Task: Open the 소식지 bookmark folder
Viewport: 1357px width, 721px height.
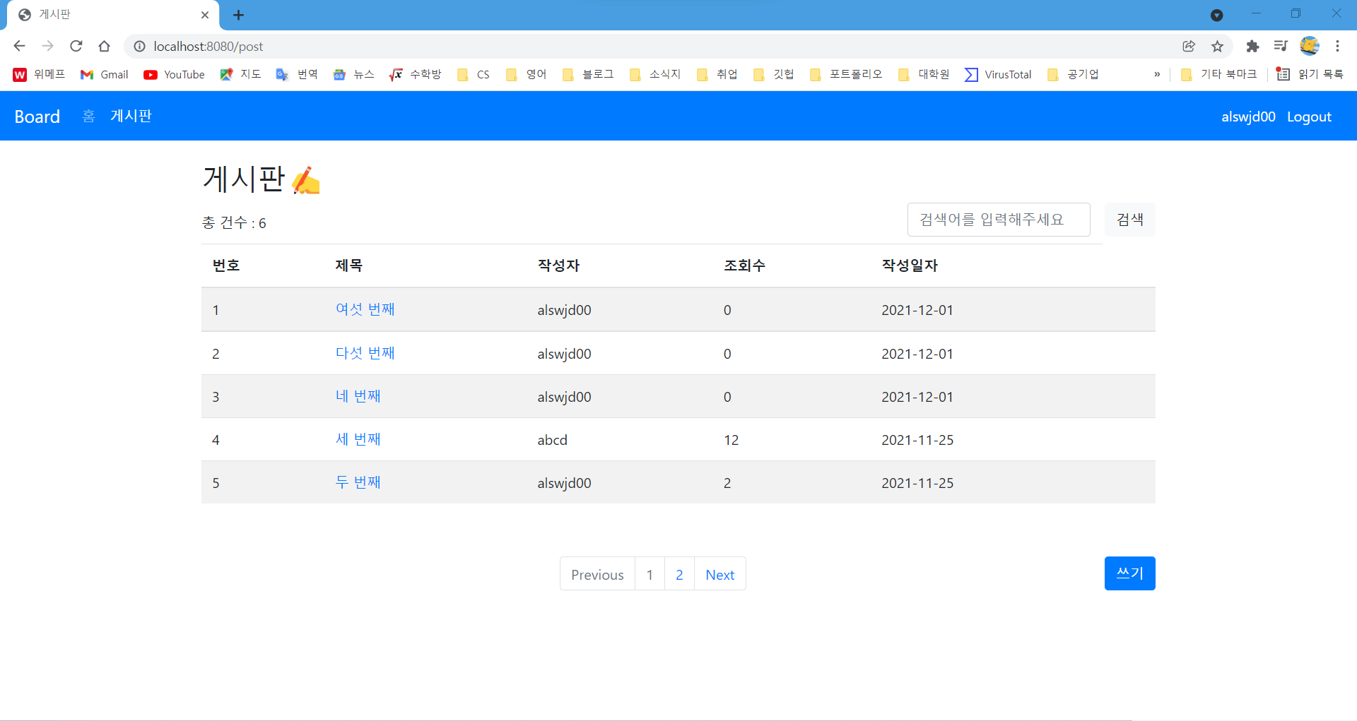Action: [655, 74]
